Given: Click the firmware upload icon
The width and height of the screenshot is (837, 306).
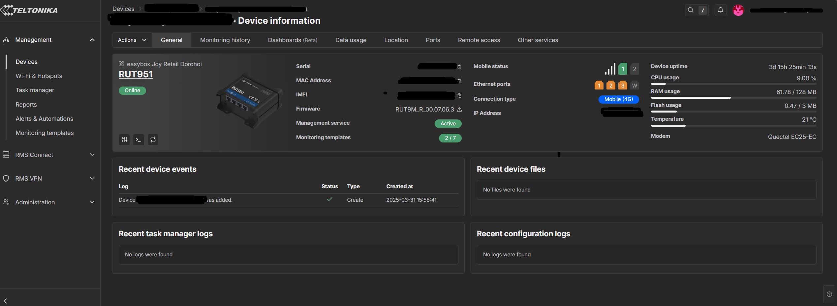Looking at the screenshot, I should [459, 110].
